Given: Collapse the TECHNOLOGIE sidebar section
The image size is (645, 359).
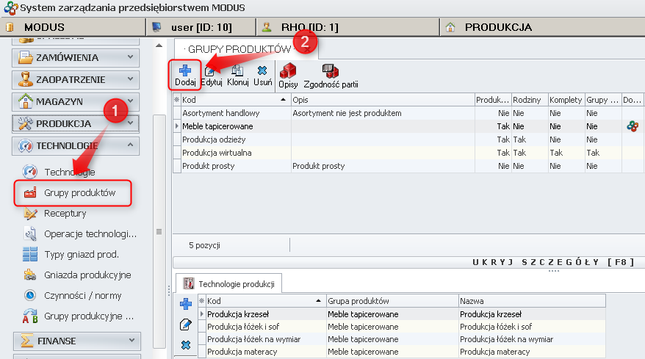Looking at the screenshot, I should (x=76, y=146).
